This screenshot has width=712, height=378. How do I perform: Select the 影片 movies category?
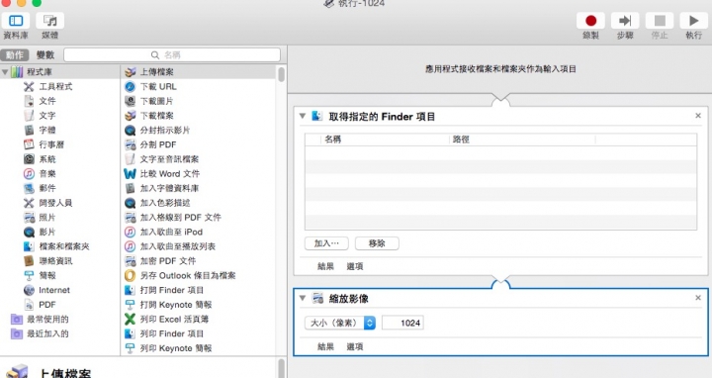[x=47, y=232]
